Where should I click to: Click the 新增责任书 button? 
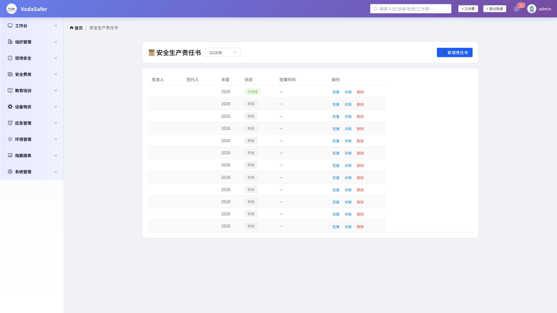(x=455, y=52)
